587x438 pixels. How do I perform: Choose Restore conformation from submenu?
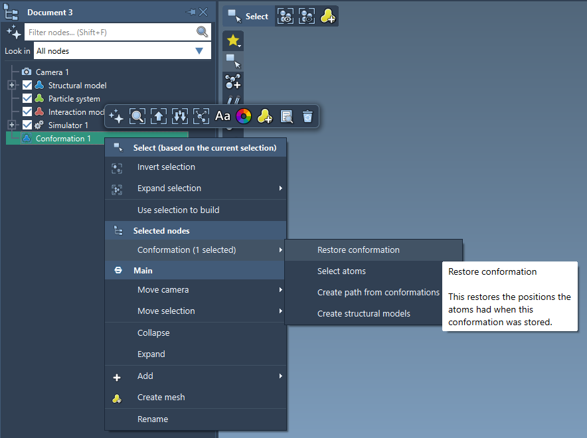click(x=359, y=250)
